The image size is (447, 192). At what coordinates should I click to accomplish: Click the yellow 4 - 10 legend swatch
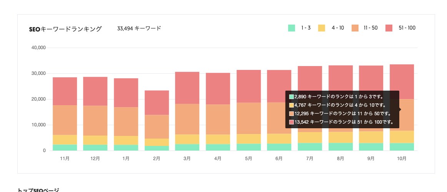[322, 28]
